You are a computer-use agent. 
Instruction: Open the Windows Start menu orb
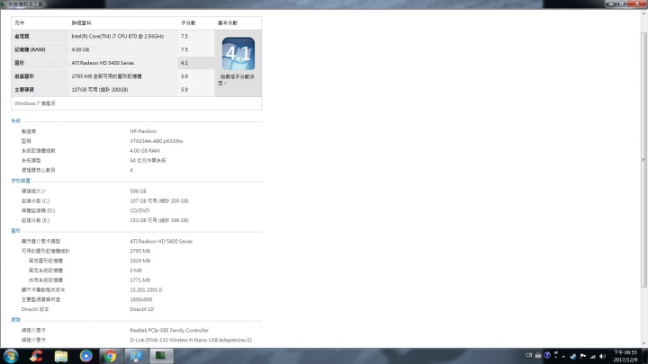[x=11, y=356]
